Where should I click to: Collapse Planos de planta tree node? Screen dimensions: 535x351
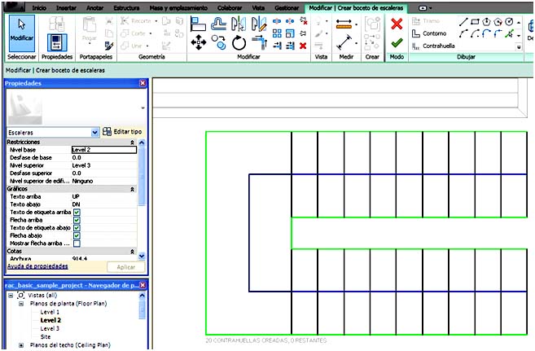[x=21, y=304]
